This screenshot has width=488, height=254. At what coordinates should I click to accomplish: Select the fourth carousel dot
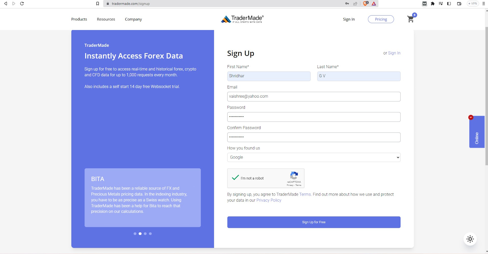click(x=150, y=234)
